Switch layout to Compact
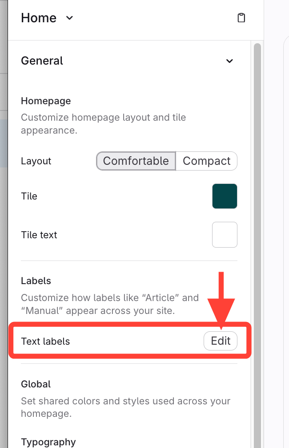The image size is (289, 448). (207, 161)
